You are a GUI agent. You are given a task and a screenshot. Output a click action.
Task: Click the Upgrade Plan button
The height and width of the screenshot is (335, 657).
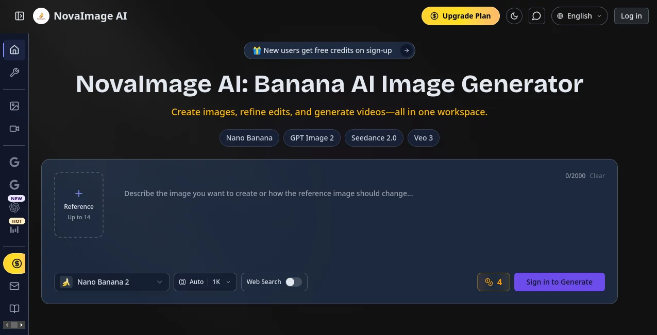click(x=461, y=16)
